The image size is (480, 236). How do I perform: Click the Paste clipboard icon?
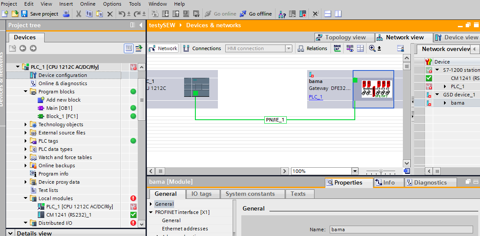(100, 14)
